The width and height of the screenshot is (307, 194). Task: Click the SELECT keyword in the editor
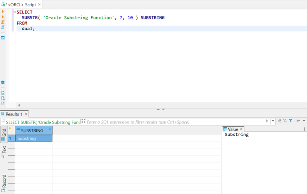pos(24,12)
